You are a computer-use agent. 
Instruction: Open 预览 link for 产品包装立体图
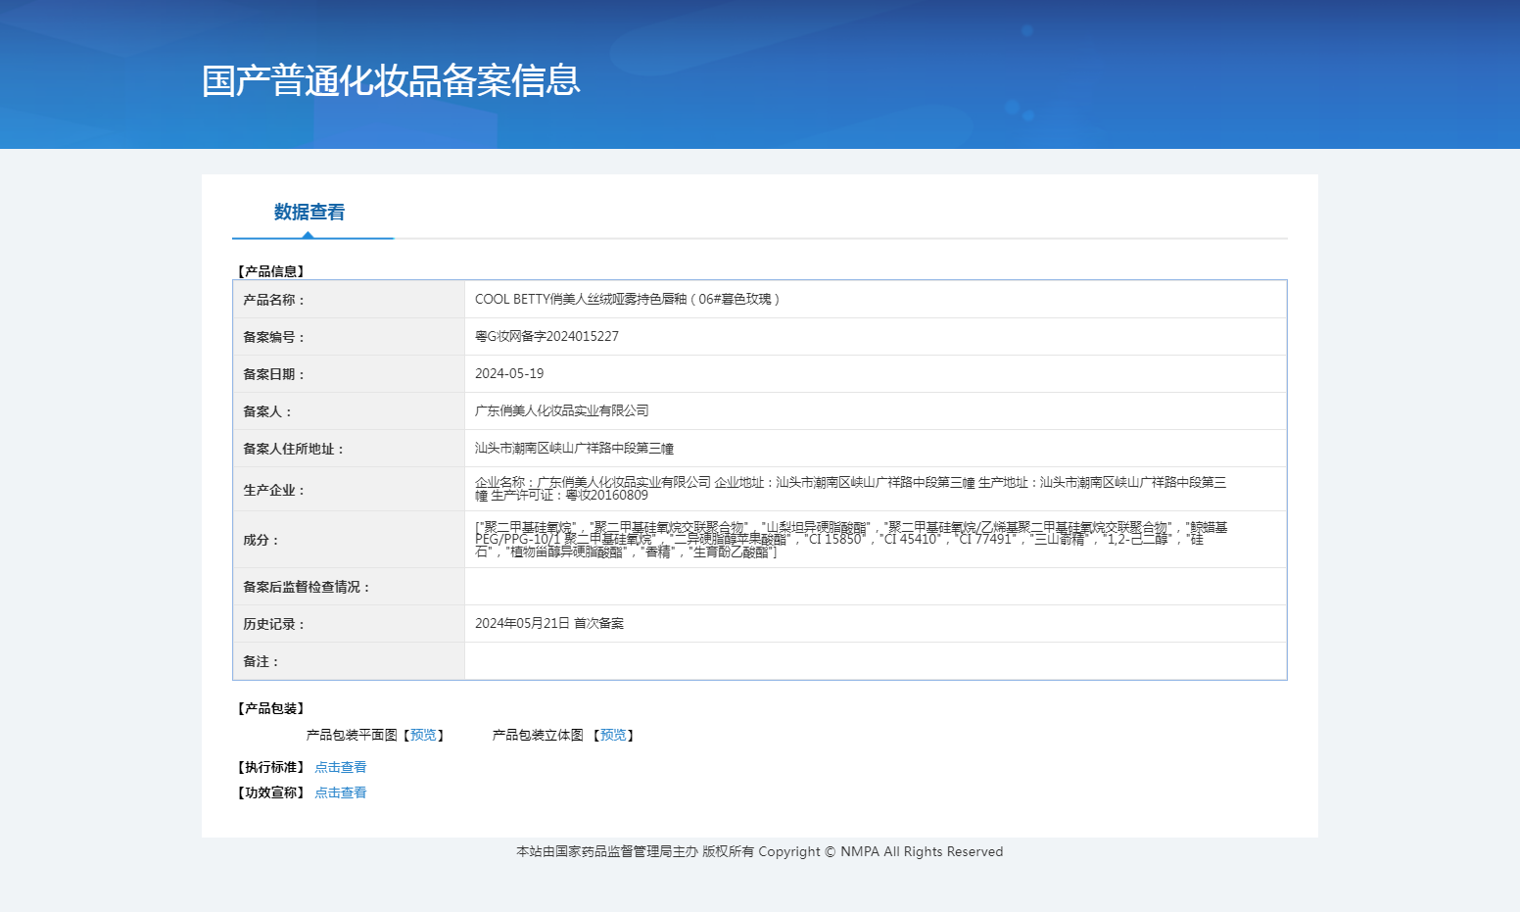[613, 735]
